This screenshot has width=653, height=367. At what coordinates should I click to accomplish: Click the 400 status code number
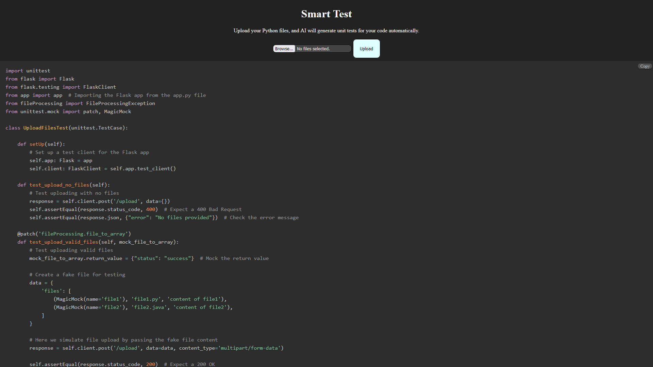(x=150, y=209)
